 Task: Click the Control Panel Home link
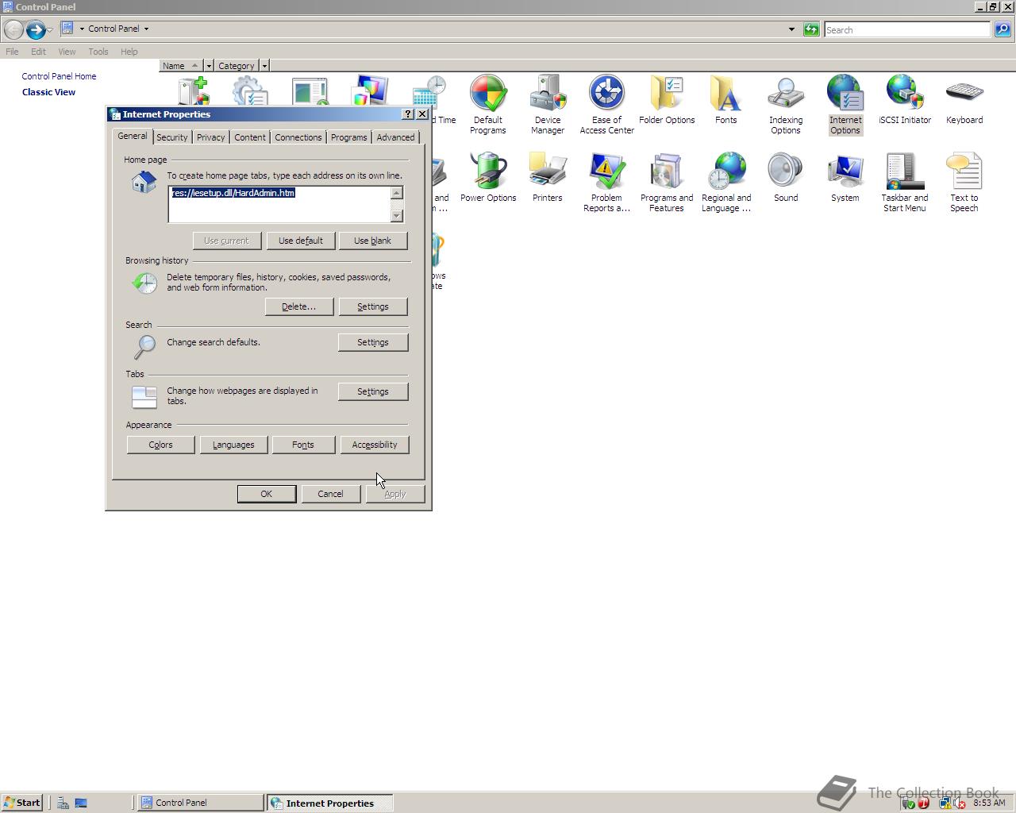click(x=59, y=76)
